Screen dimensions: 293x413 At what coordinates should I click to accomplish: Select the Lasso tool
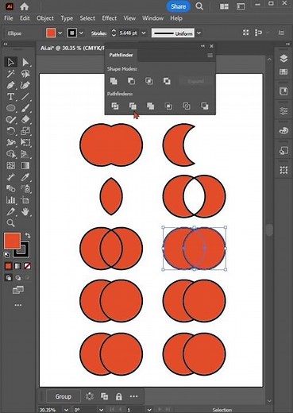pos(25,74)
